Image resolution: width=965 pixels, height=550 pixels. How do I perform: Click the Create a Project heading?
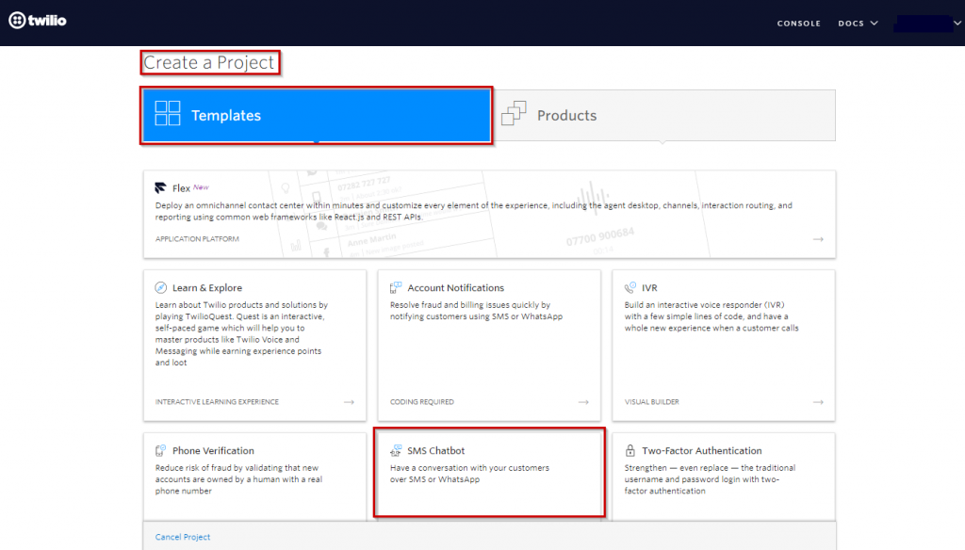point(208,62)
